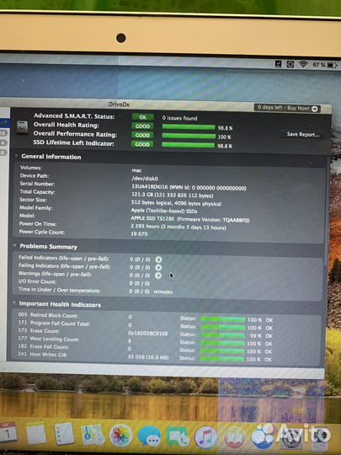Screen dimensions: 341x455
Task: Click the '33 038 (16.9 MB)' host writes value
Action: coord(148,357)
